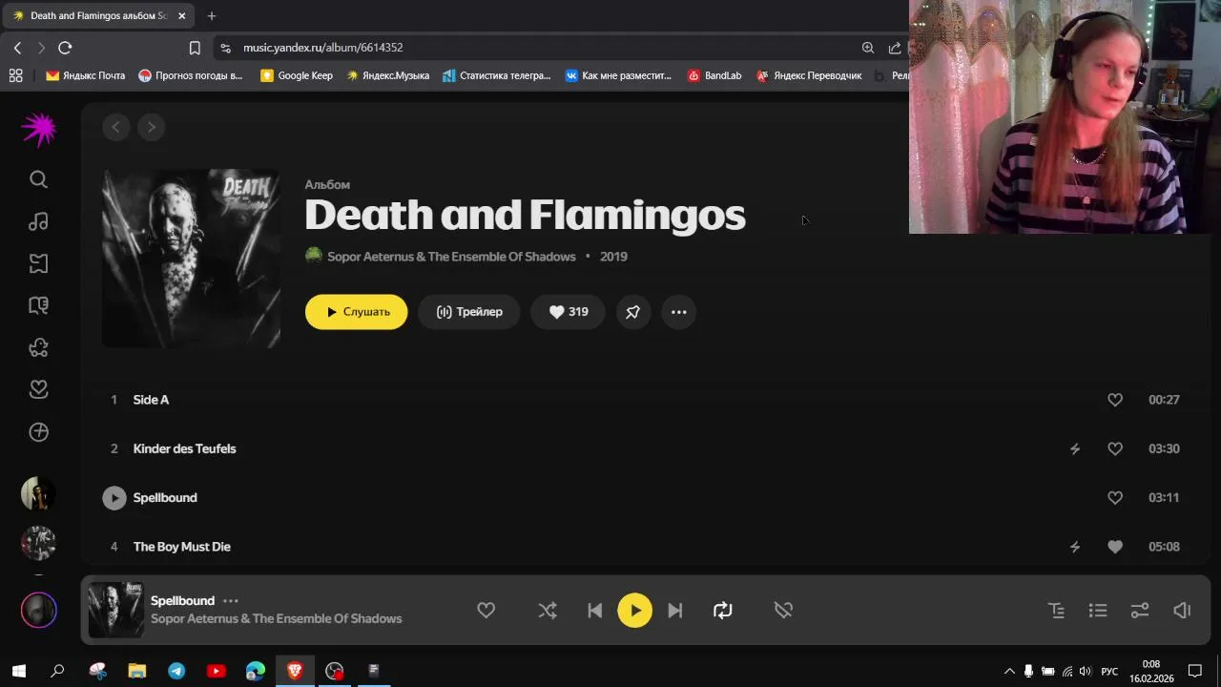This screenshot has width=1221, height=687.
Task: Open the browser apps grid icon
Action: 15,75
